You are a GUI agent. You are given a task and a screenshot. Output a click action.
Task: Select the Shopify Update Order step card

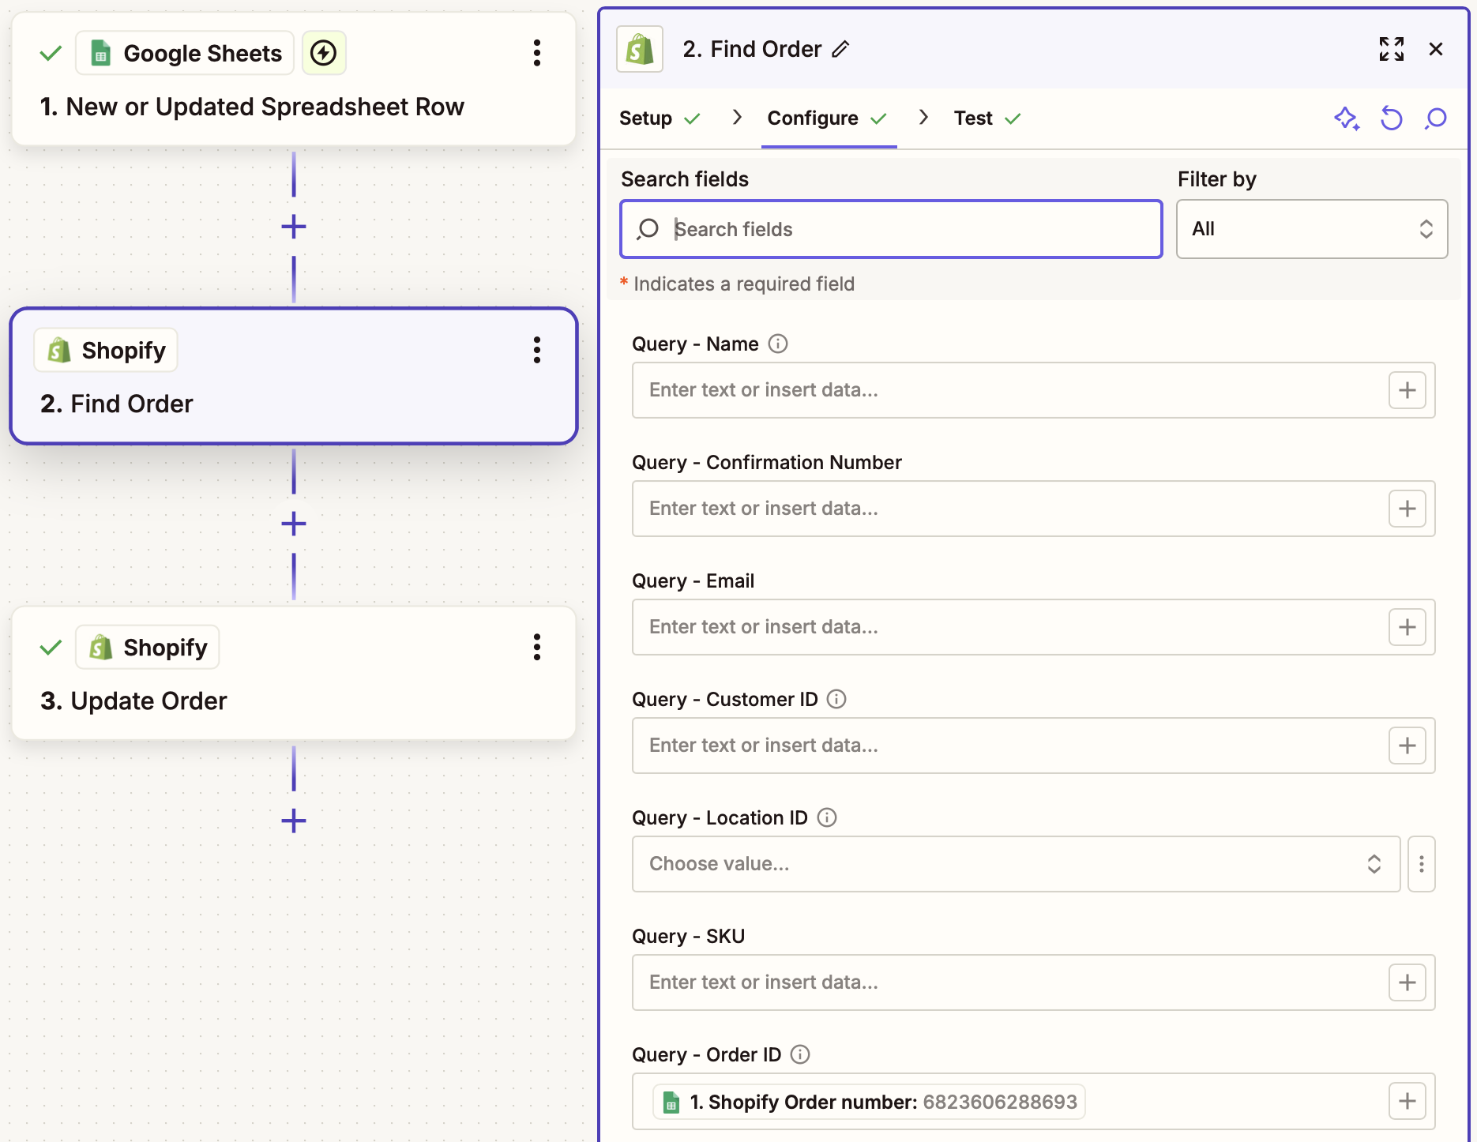tap(294, 673)
